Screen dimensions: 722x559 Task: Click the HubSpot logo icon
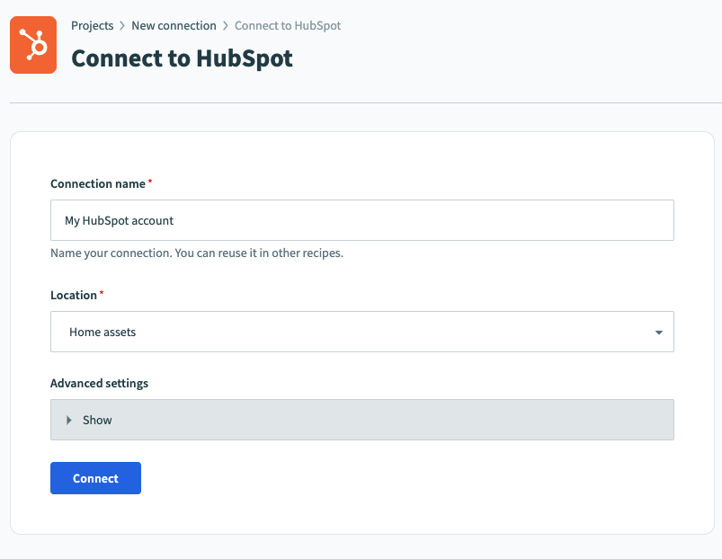point(33,45)
